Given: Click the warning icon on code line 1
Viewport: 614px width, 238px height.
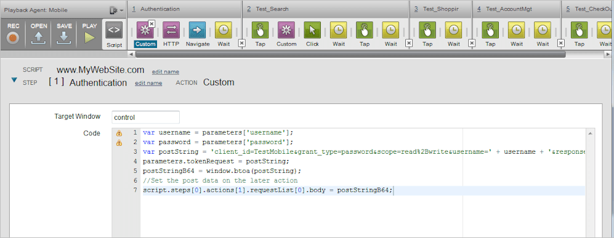Looking at the screenshot, I should pos(119,133).
